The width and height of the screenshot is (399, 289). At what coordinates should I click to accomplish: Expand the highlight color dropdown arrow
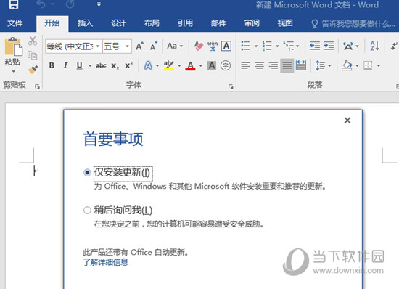(x=179, y=65)
